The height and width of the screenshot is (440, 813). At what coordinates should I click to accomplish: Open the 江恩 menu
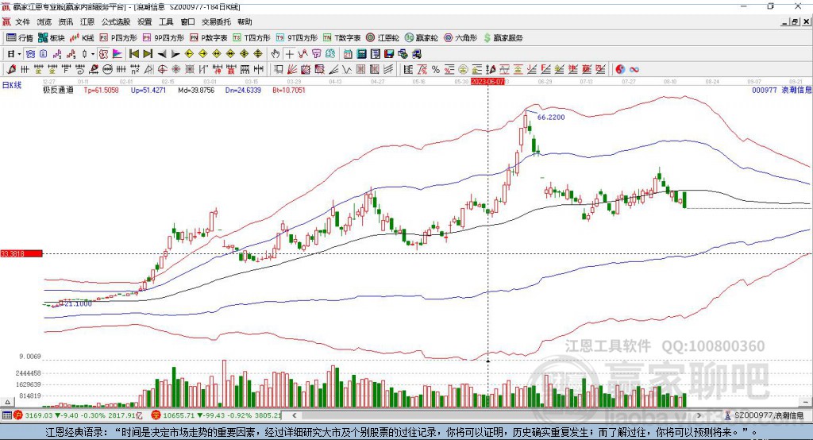87,21
